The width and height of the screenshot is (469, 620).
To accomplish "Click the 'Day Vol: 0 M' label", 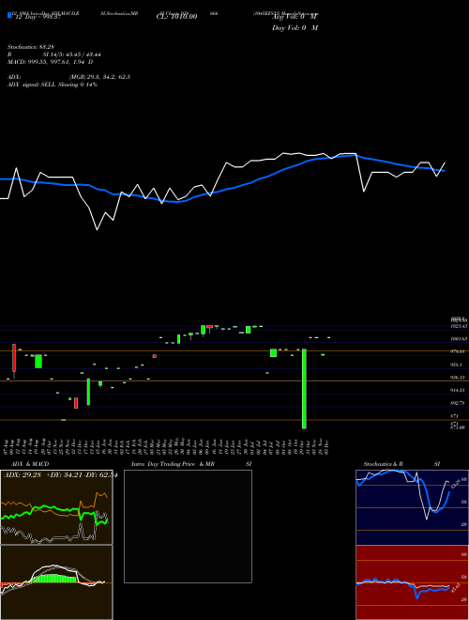I will 295,27.
